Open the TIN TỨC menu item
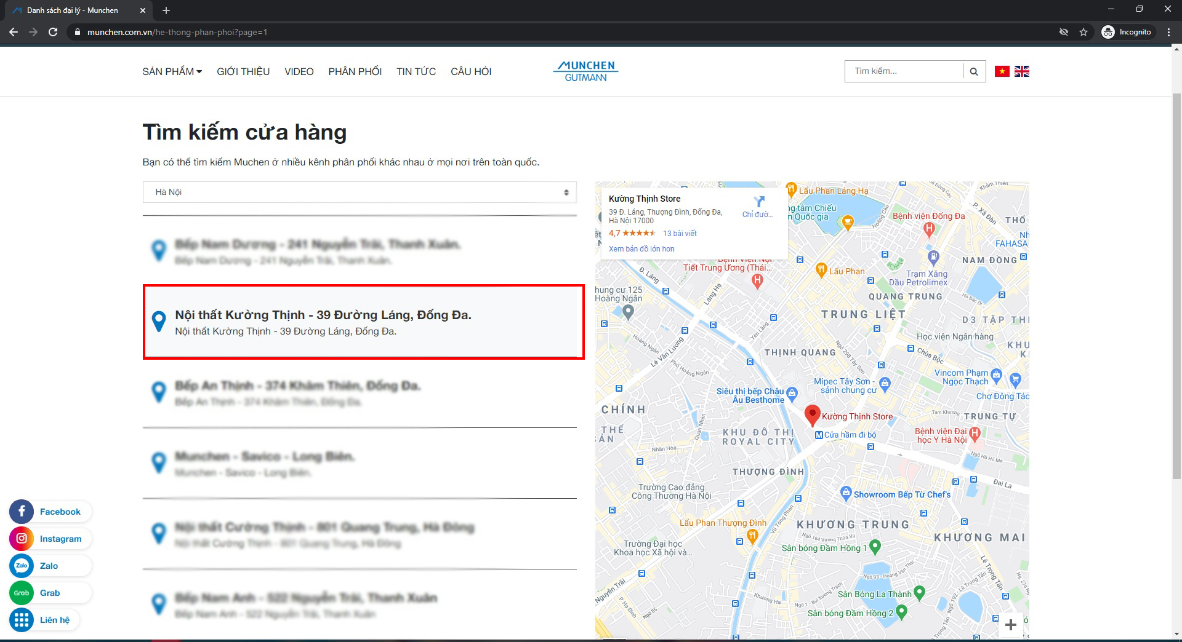 tap(416, 71)
